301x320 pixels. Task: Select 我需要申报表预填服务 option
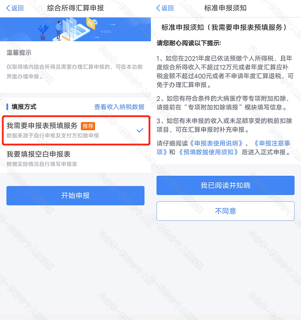76,131
